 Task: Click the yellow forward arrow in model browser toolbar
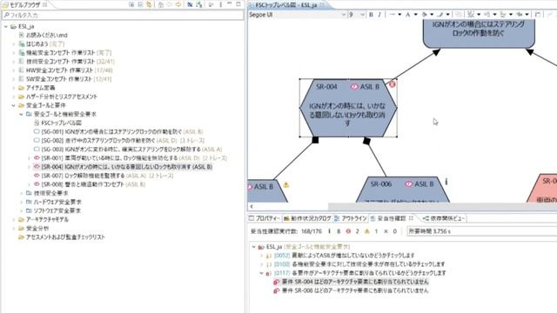pos(178,4)
